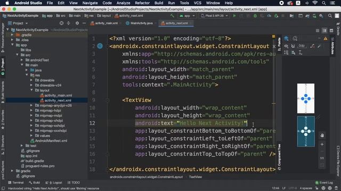Switch to Split view mode
This screenshot has height=191, width=341.
pyautogui.click(x=324, y=31)
